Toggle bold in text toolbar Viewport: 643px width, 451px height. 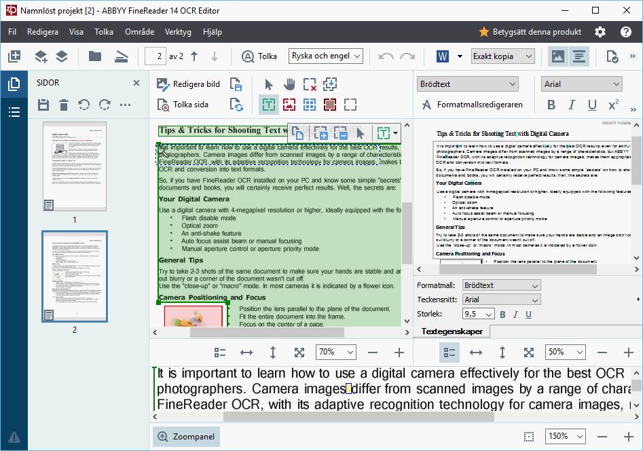[x=551, y=105]
